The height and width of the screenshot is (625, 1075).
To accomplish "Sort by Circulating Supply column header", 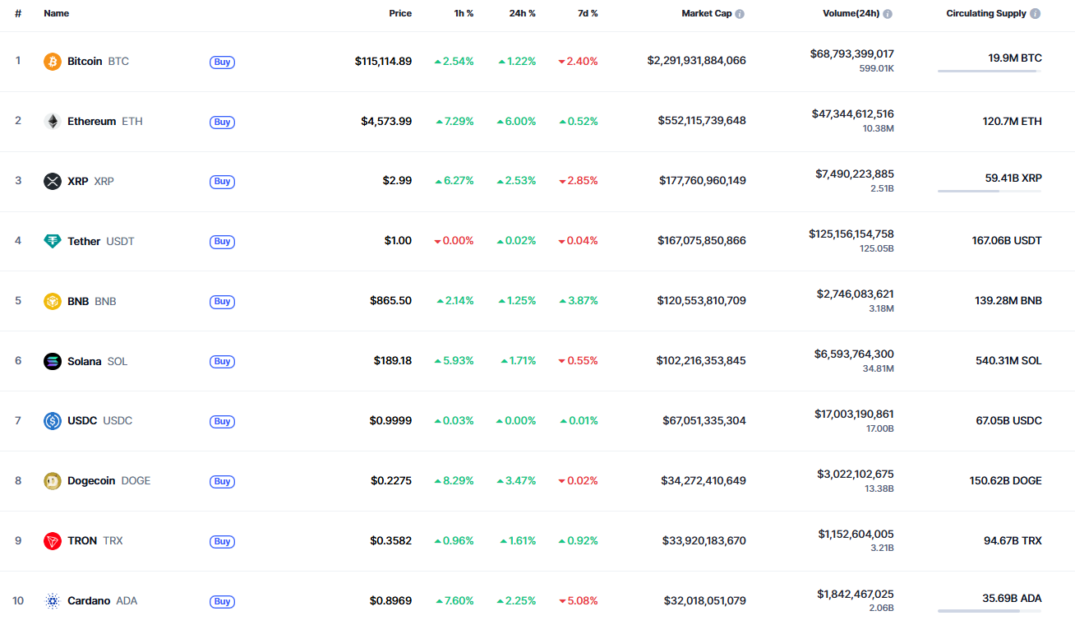I will (986, 14).
